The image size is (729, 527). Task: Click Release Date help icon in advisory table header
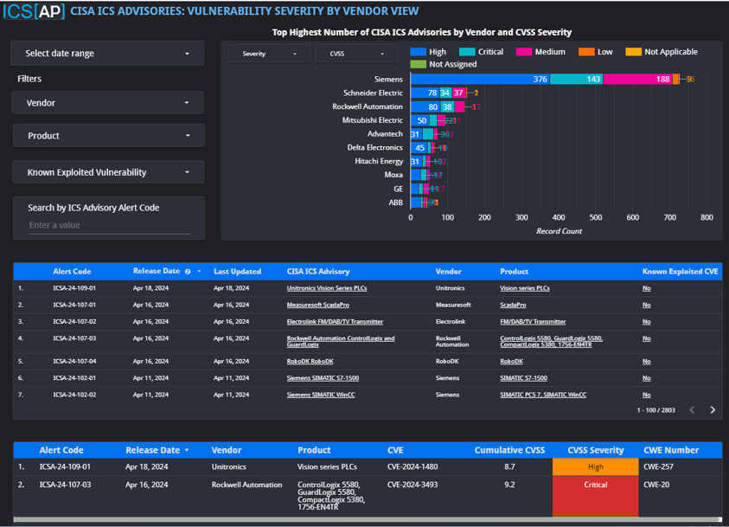click(x=188, y=272)
